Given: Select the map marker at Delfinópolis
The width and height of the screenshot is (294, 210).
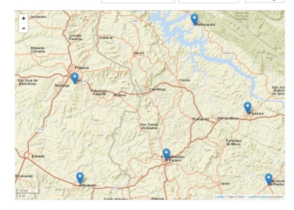Looking at the screenshot, I should pyautogui.click(x=194, y=20).
